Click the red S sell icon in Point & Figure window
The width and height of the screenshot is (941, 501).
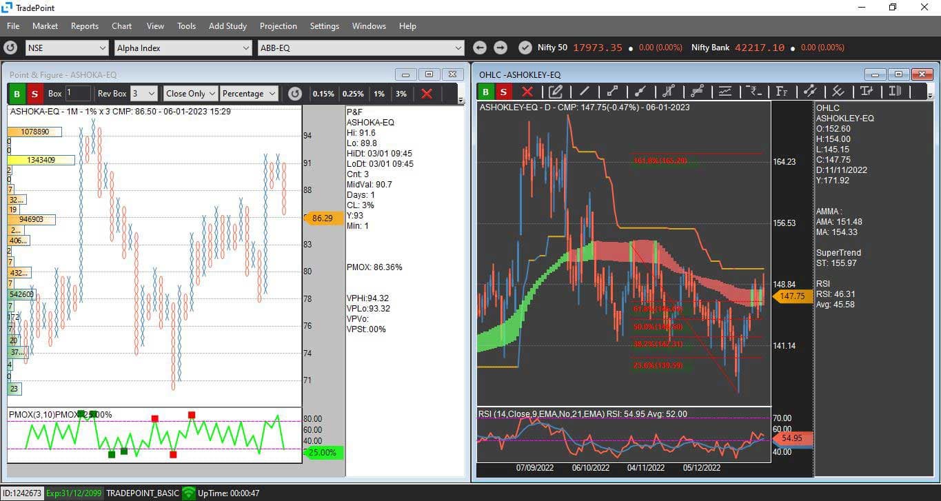pos(34,93)
